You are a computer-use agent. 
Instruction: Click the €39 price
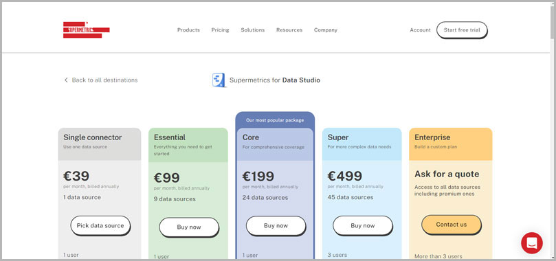76,176
